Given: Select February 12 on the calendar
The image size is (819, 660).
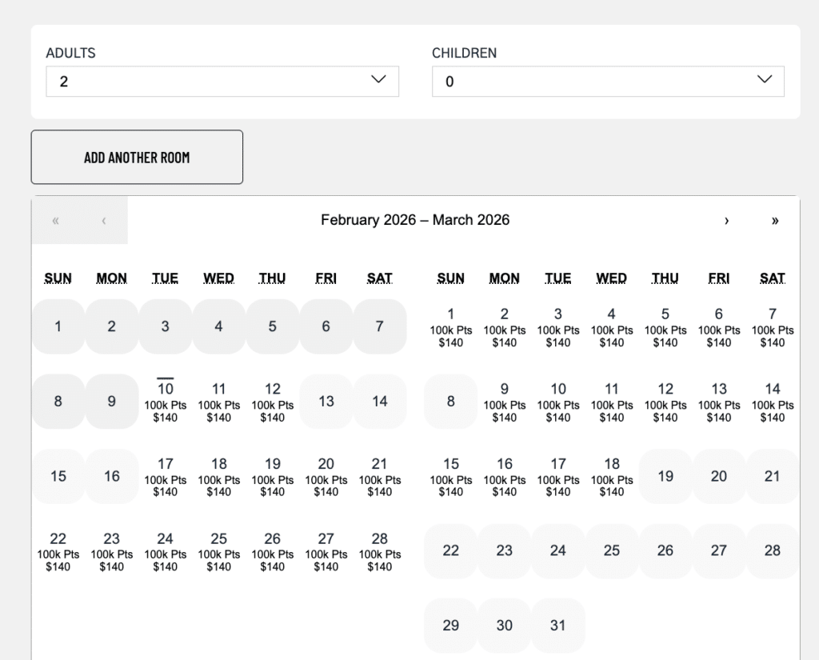Looking at the screenshot, I should [x=272, y=402].
